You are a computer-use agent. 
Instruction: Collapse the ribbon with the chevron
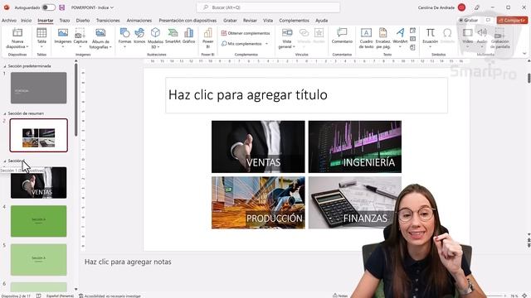(x=524, y=54)
